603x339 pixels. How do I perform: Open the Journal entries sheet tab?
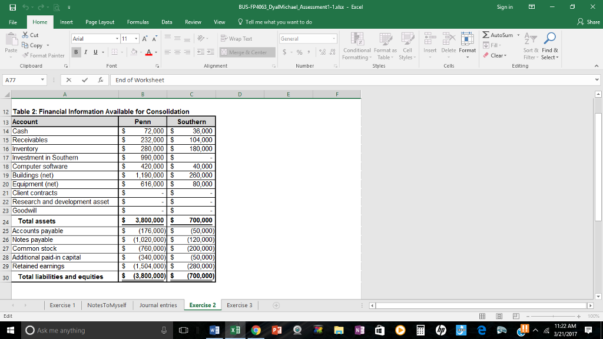click(x=158, y=305)
